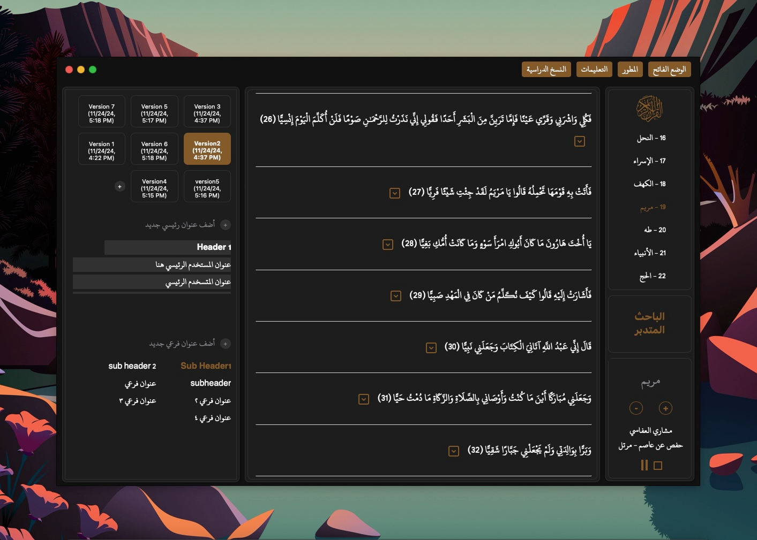Viewport: 757px width, 540px height.
Task: Select Sub Header1 subheading
Action: pos(206,366)
